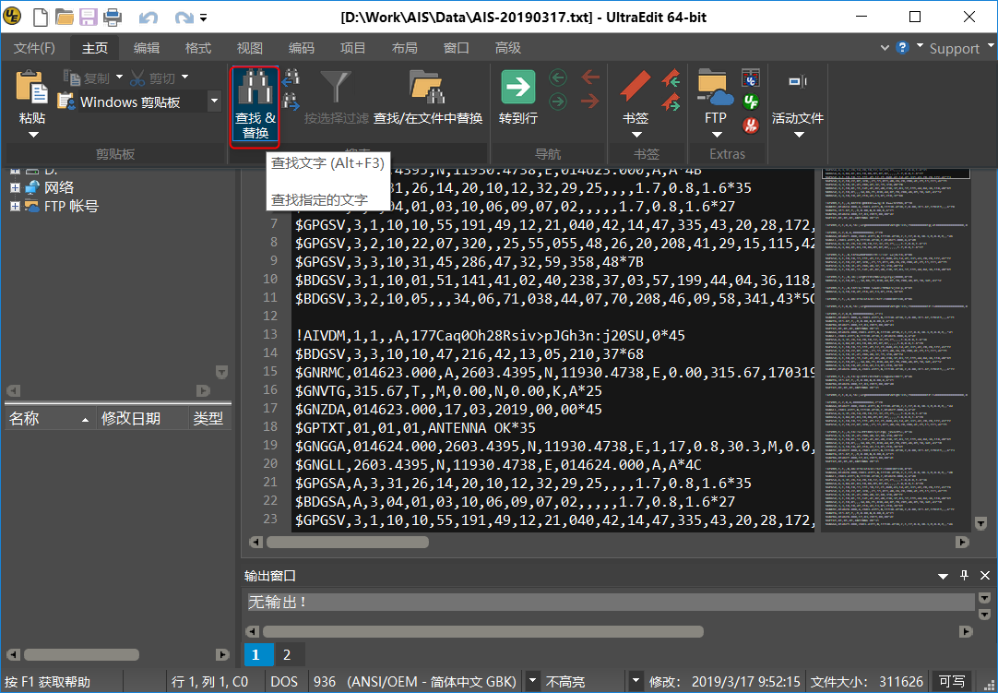Open the quick access toolbar customize arrow
Image resolution: width=998 pixels, height=693 pixels.
pyautogui.click(x=204, y=18)
